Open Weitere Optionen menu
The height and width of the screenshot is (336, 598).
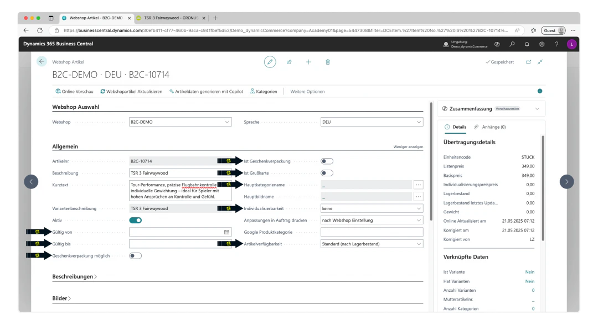[307, 91]
